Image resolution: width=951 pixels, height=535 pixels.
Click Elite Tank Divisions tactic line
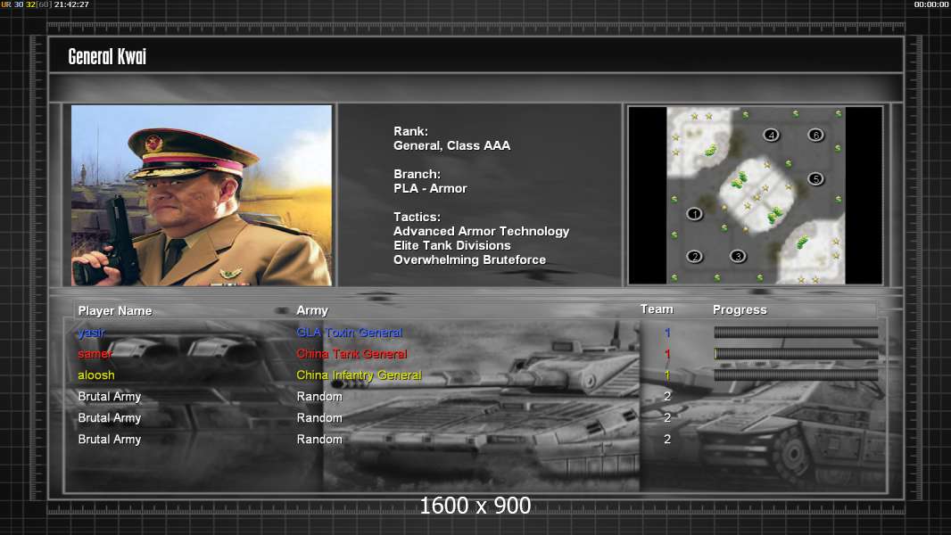click(451, 245)
